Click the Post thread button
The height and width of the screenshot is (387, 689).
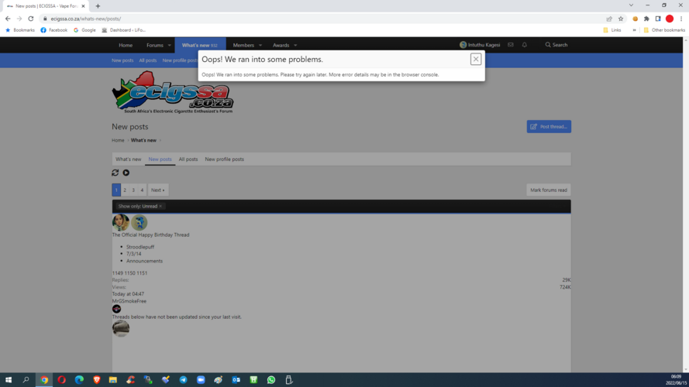tap(549, 126)
